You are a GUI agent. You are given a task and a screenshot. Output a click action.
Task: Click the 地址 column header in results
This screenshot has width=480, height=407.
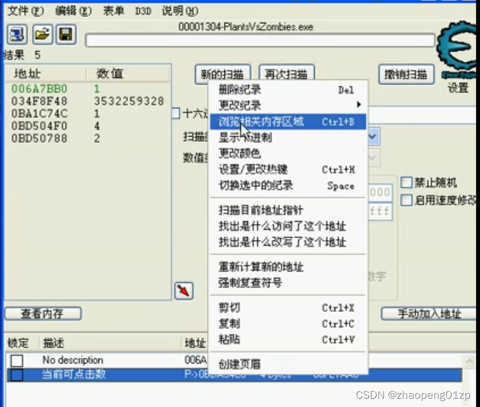(x=46, y=74)
